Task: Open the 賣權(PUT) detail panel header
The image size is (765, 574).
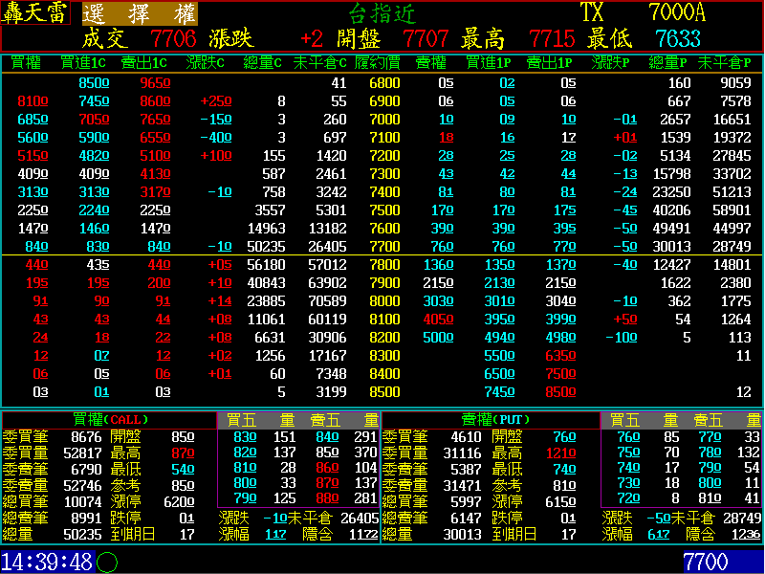Action: coord(490,419)
